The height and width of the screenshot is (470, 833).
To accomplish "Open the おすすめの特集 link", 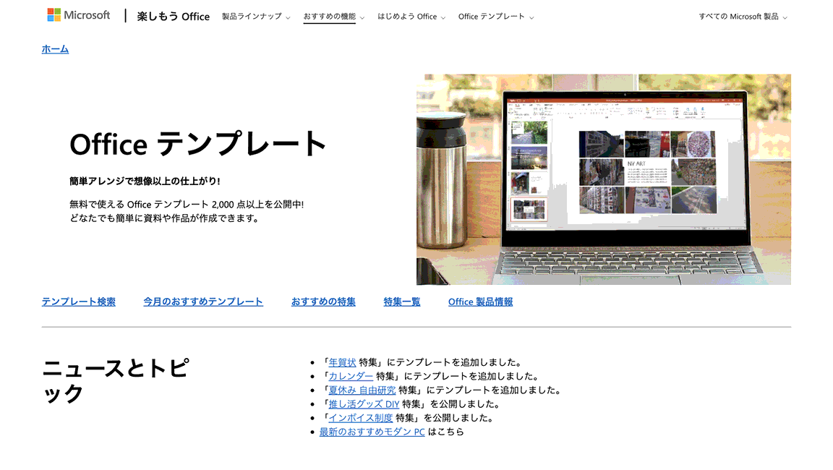I will click(x=323, y=302).
